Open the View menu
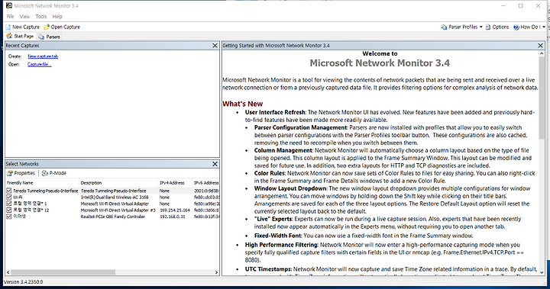 (24, 17)
